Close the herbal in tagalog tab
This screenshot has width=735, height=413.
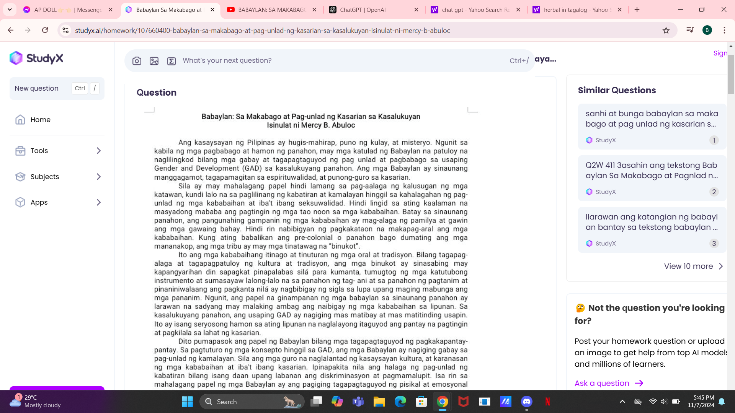pos(620,10)
